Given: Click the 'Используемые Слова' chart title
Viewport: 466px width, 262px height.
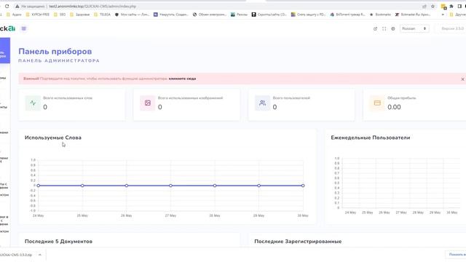Looking at the screenshot, I should tap(53, 138).
